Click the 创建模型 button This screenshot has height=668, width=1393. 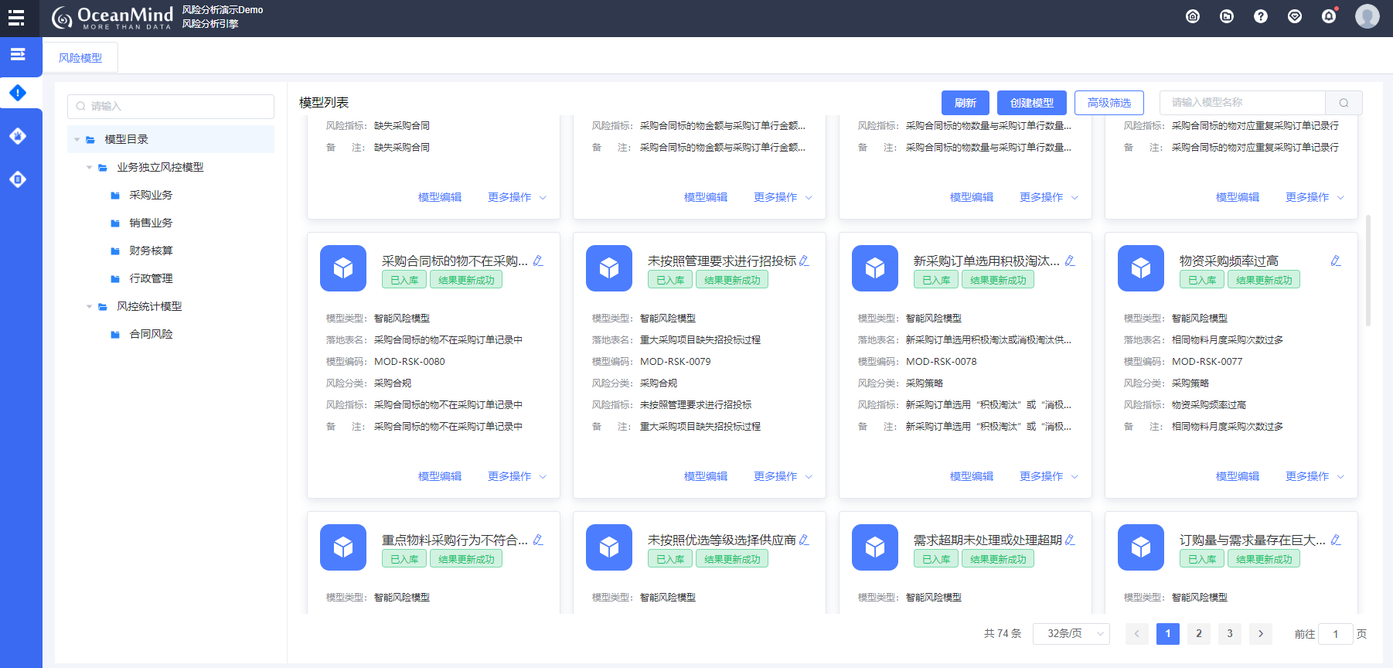pos(1032,103)
